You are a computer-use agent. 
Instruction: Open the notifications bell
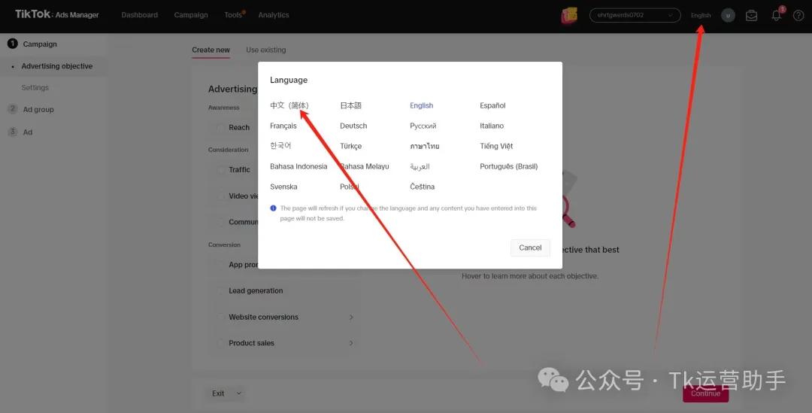[776, 15]
